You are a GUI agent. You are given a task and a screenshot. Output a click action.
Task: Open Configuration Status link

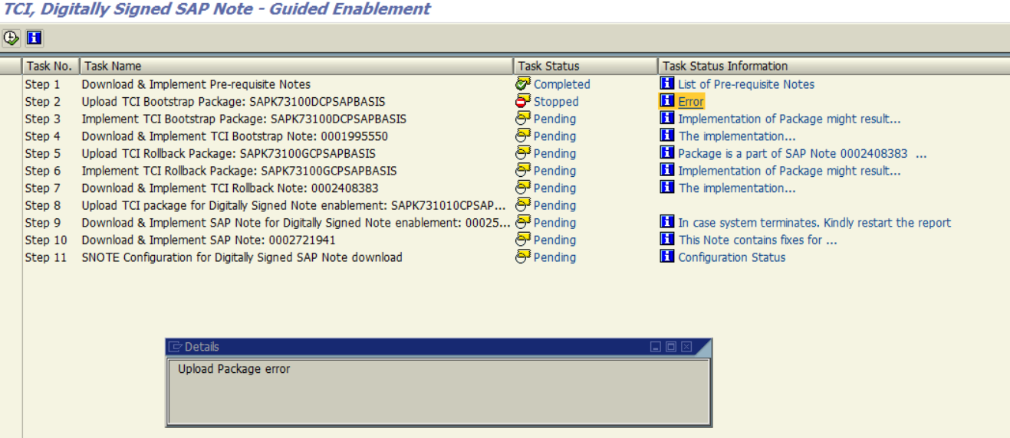pyautogui.click(x=732, y=257)
